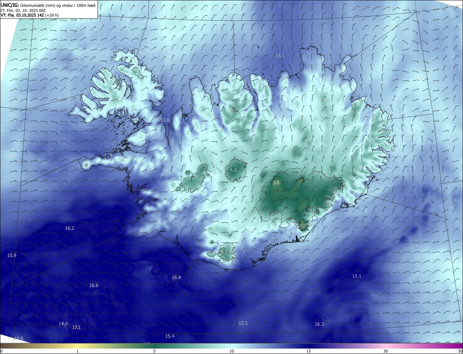Screen dimensions: 463x354
Task: Click the 10.2 value label in the upper right
Action: pos(392,26)
